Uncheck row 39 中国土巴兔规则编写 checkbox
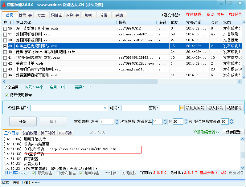The image size is (246, 187). tap(5, 46)
